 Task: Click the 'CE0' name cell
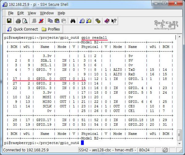click(x=132, y=106)
